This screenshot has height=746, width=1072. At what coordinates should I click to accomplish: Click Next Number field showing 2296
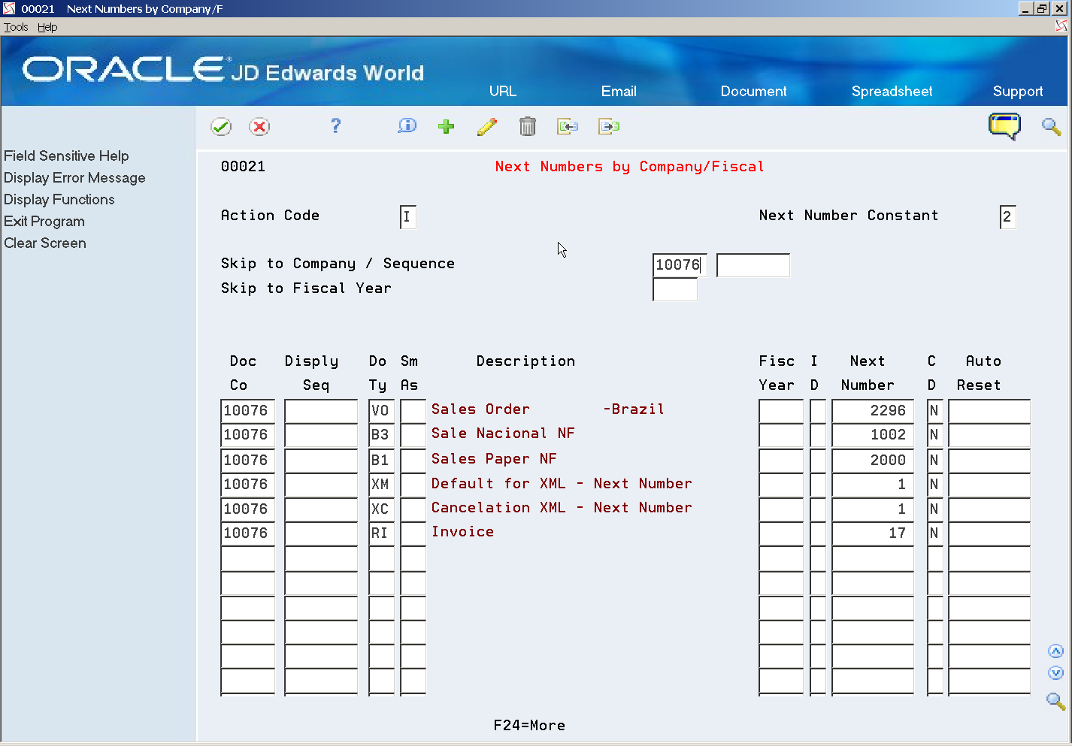pyautogui.click(x=873, y=411)
